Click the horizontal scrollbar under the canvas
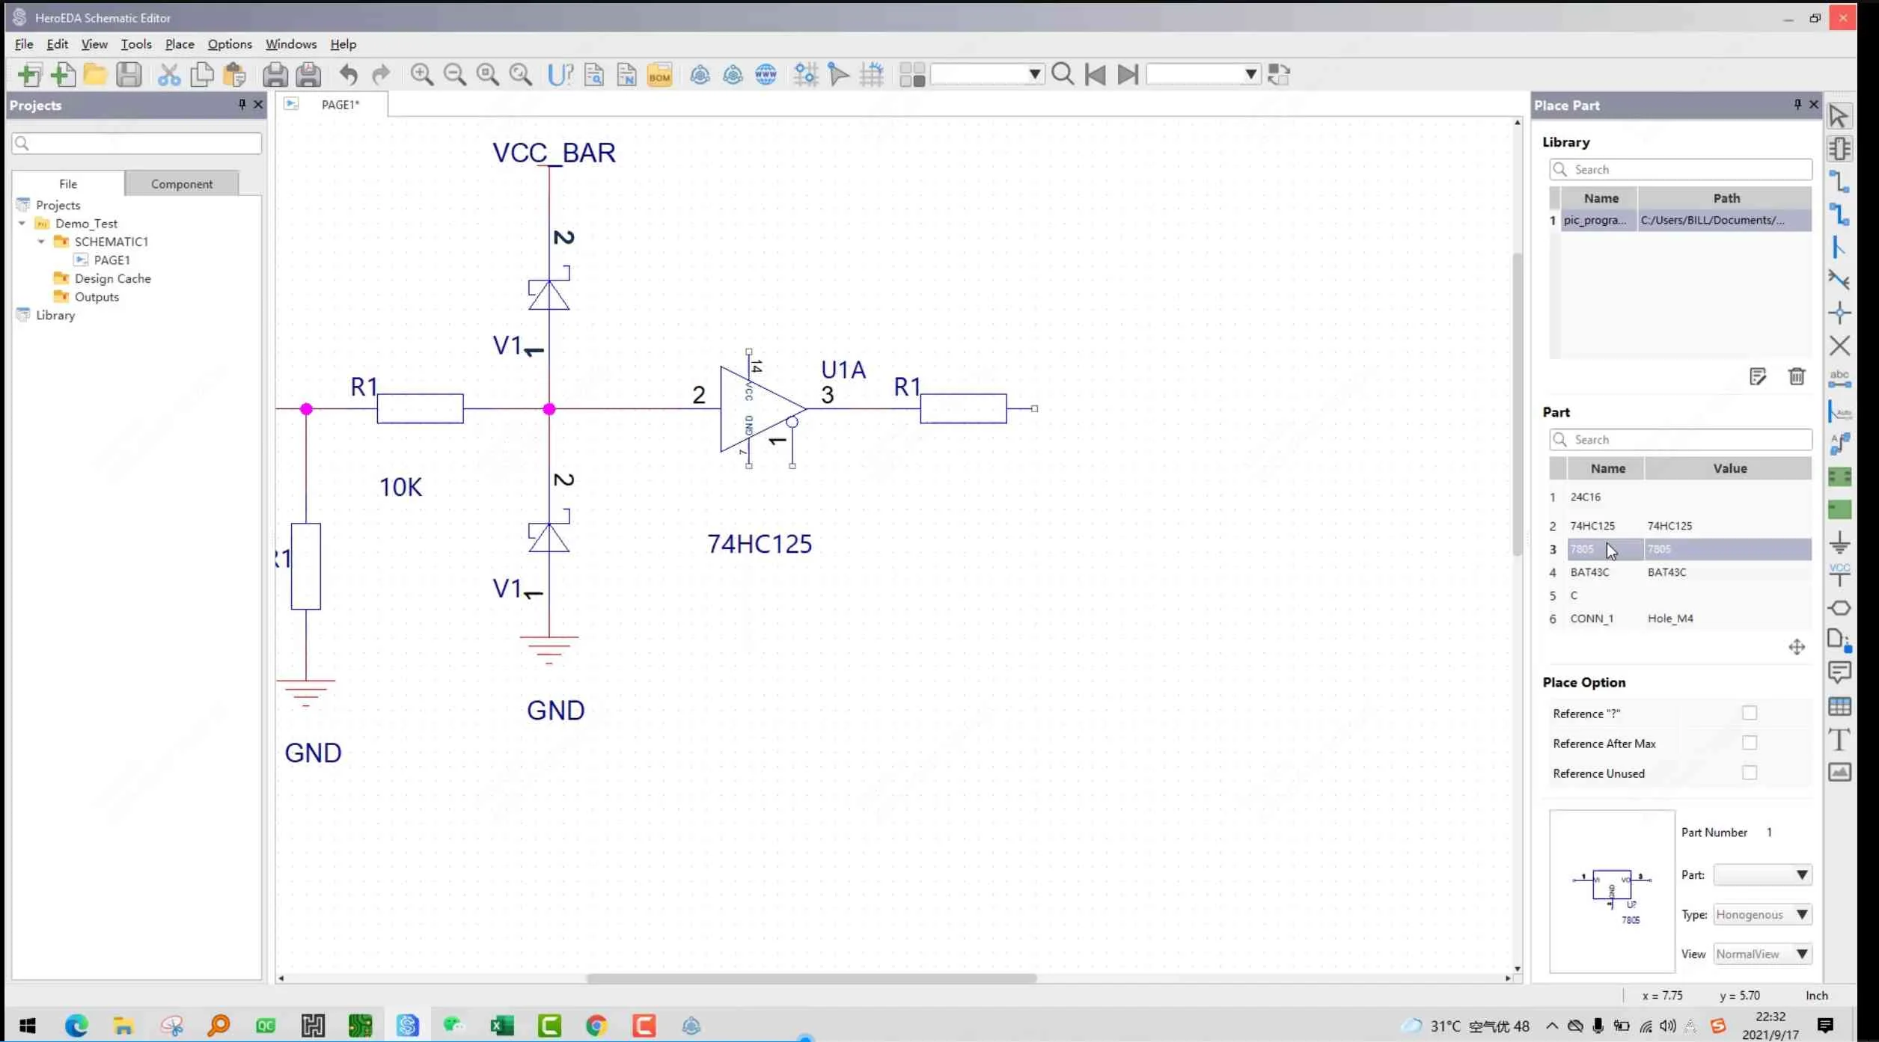1879x1042 pixels. (811, 978)
